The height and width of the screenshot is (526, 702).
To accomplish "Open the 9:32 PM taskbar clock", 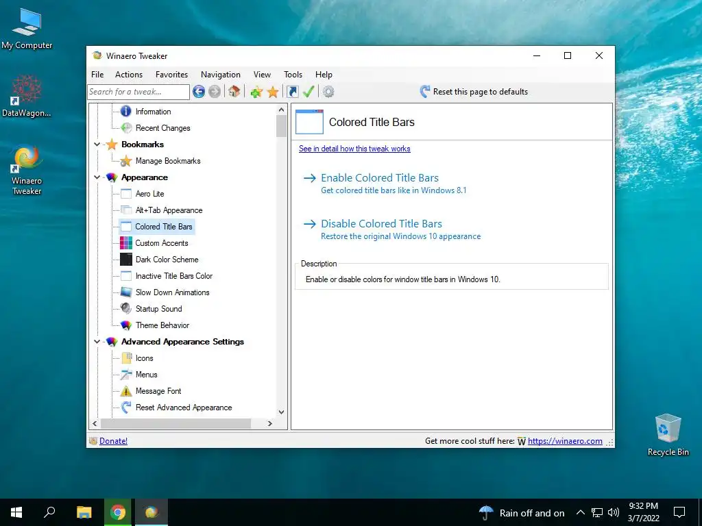I will (x=643, y=512).
